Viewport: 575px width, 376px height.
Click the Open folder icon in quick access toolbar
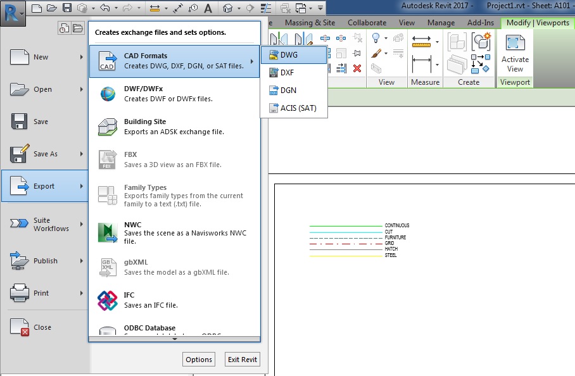[52, 8]
